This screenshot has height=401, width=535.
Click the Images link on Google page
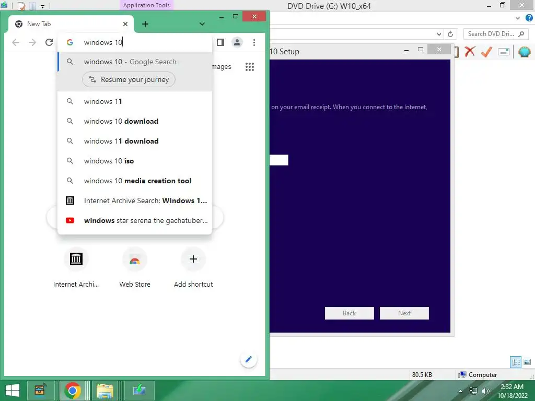(222, 67)
